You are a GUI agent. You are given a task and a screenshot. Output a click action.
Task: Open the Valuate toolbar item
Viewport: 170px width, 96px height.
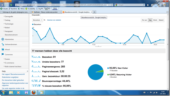(4, 9)
